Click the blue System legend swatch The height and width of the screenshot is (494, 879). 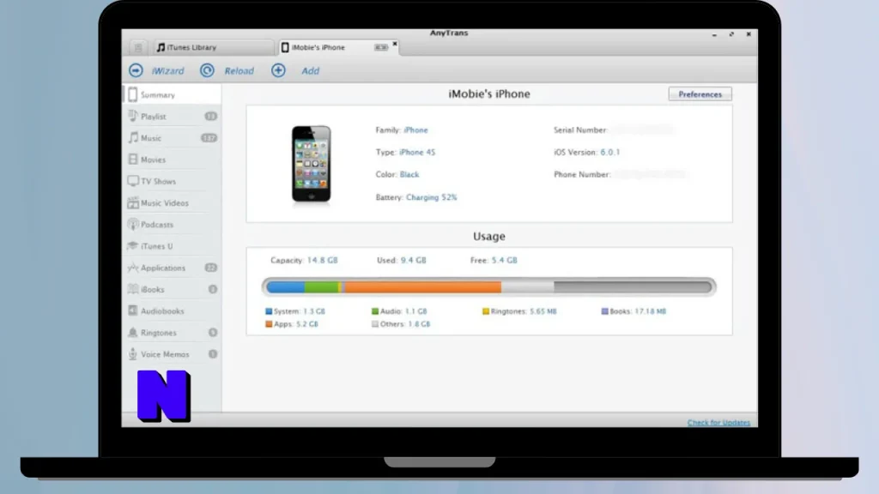(x=269, y=311)
